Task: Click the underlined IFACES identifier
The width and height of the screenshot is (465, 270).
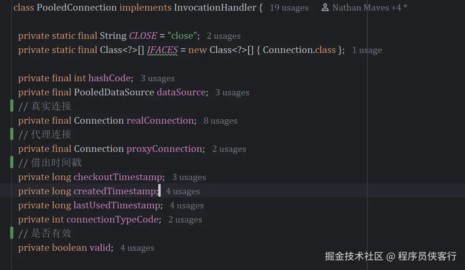Action: pyautogui.click(x=162, y=50)
